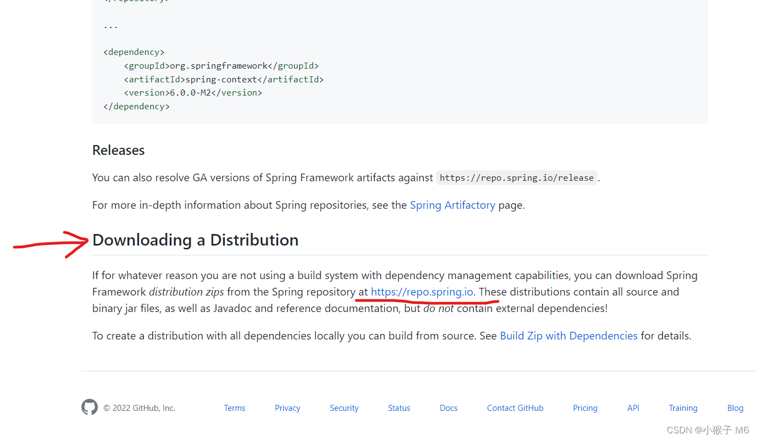Image resolution: width=757 pixels, height=440 pixels.
Task: Click the groupId org.springframework code line
Action: 221,66
